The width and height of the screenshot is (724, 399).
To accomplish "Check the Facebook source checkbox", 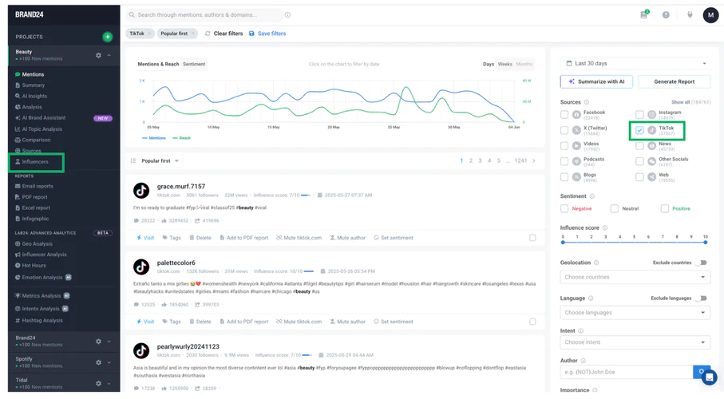I will 564,115.
